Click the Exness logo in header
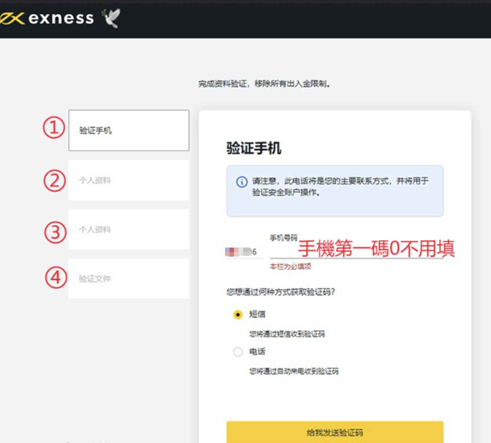The width and height of the screenshot is (491, 443). click(47, 18)
